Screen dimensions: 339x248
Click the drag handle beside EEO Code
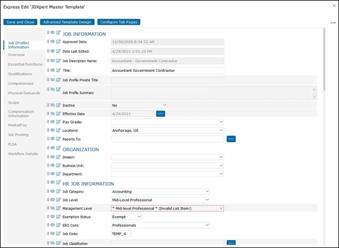48,225
